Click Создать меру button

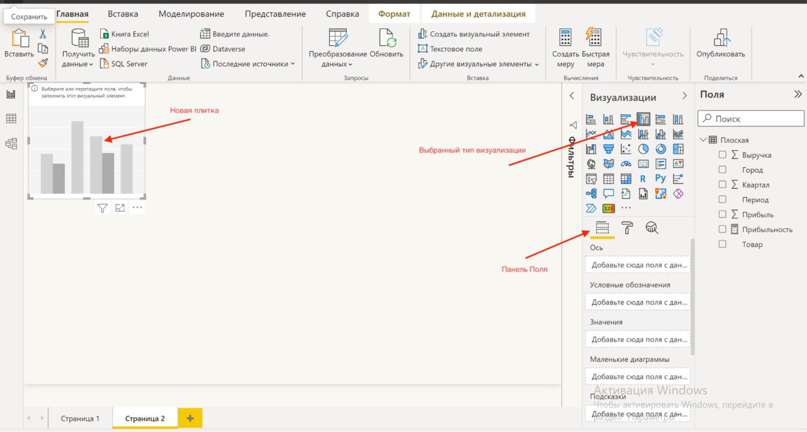pos(565,48)
